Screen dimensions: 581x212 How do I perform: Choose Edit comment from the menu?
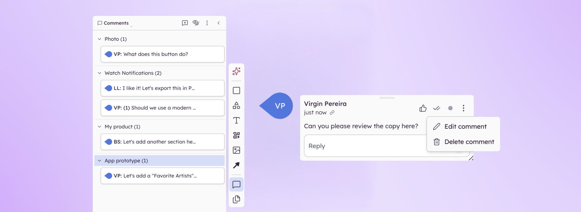(x=465, y=127)
